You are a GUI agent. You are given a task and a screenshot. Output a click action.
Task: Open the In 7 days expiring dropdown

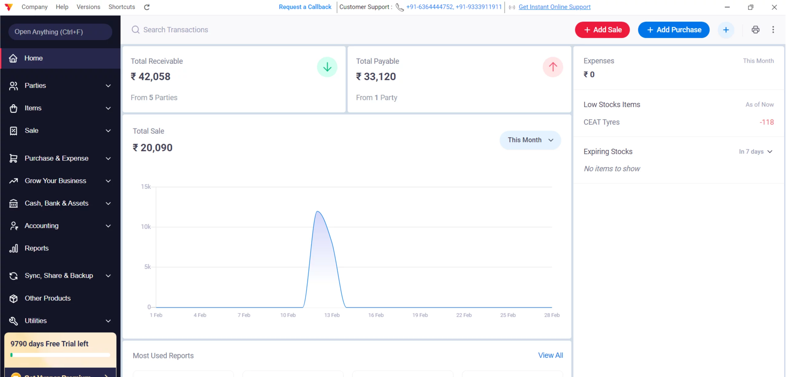(755, 151)
